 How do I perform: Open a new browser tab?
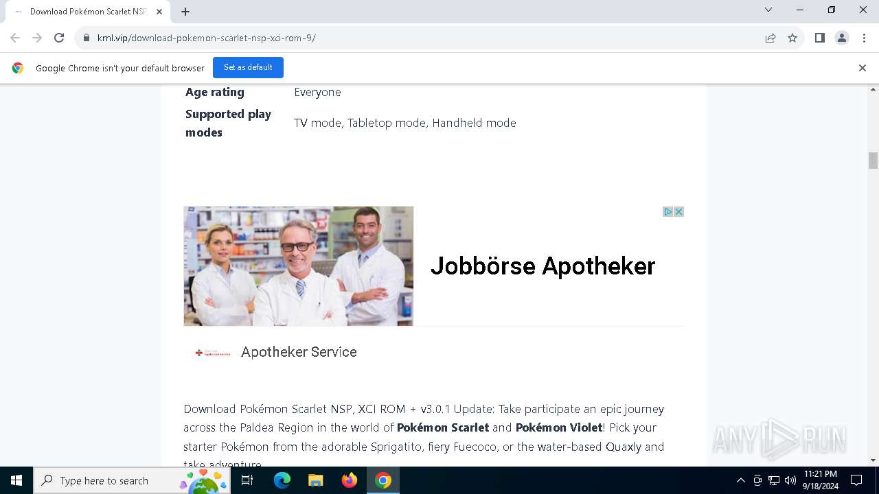[185, 11]
